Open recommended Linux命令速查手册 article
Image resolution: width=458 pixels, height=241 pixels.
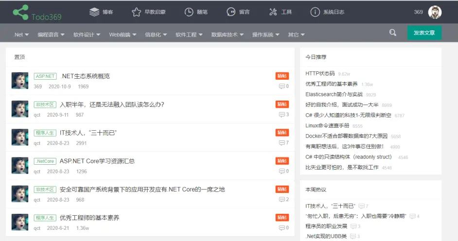tap(327, 125)
